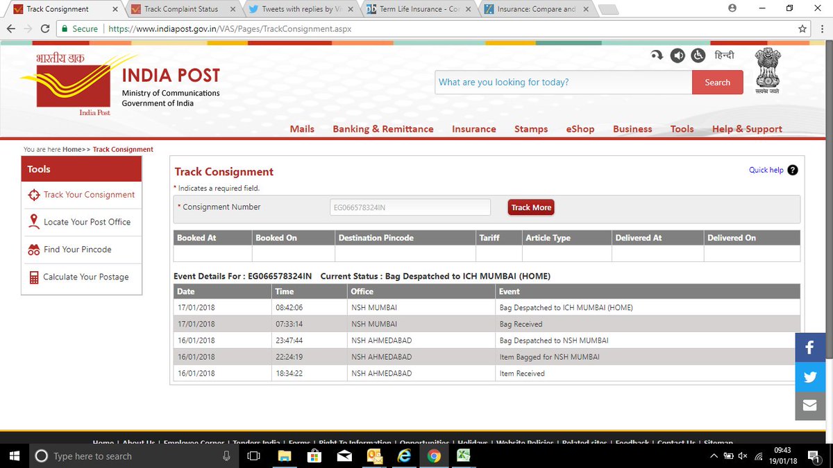Share page via Facebook side button
The image size is (833, 468).
809,348
